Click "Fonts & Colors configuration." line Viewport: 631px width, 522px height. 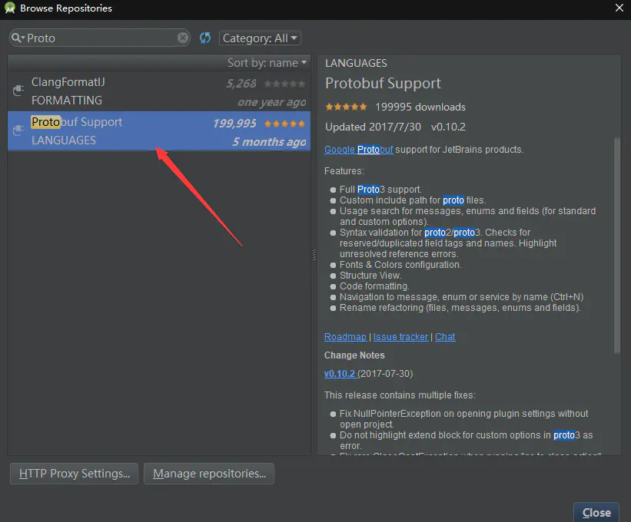pos(400,264)
